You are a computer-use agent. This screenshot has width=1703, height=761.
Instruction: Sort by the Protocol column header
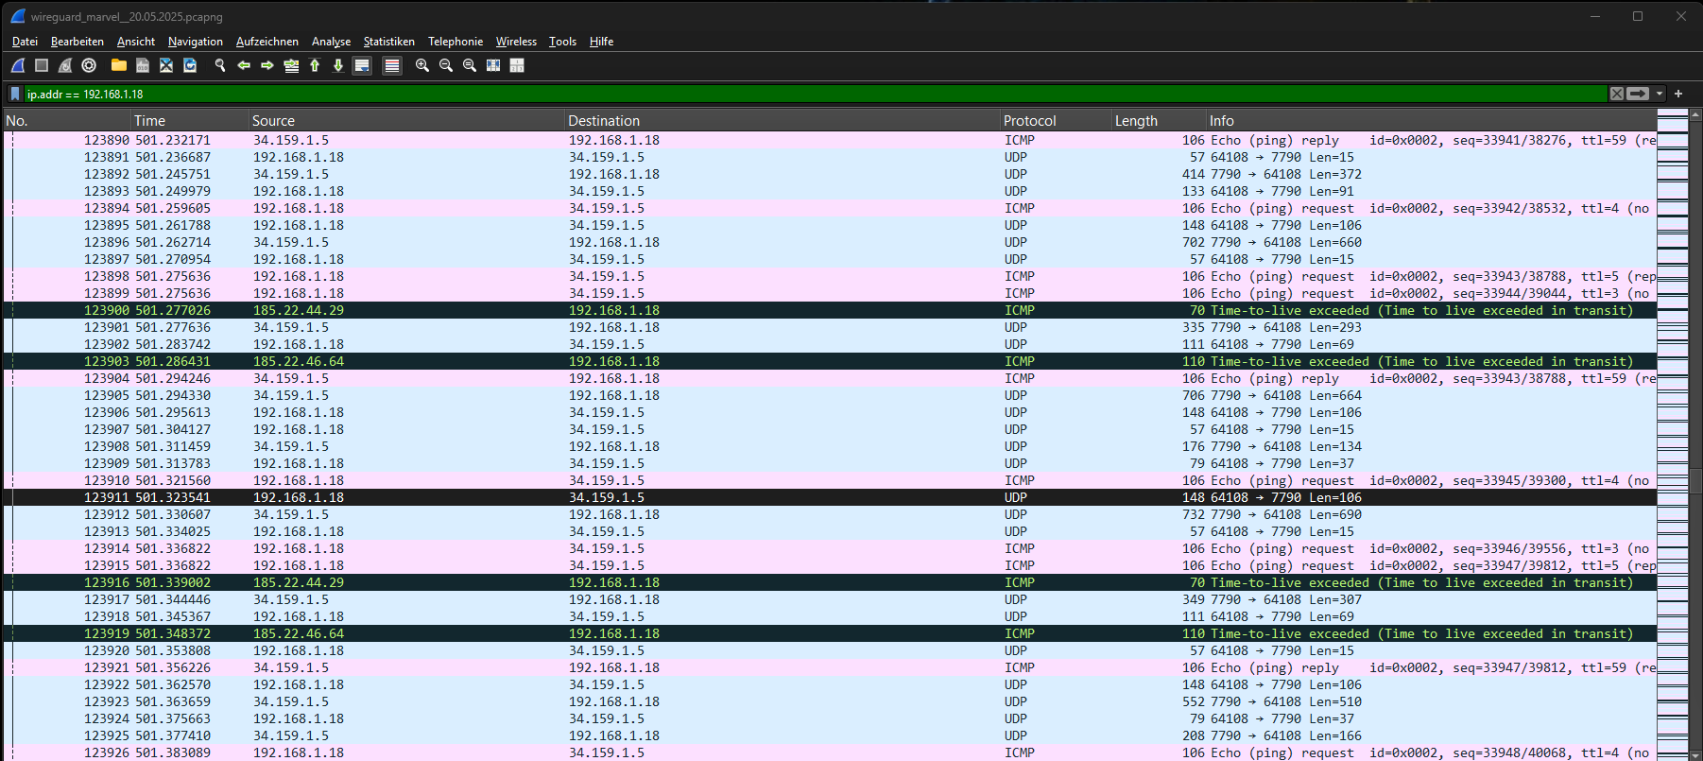(1056, 120)
